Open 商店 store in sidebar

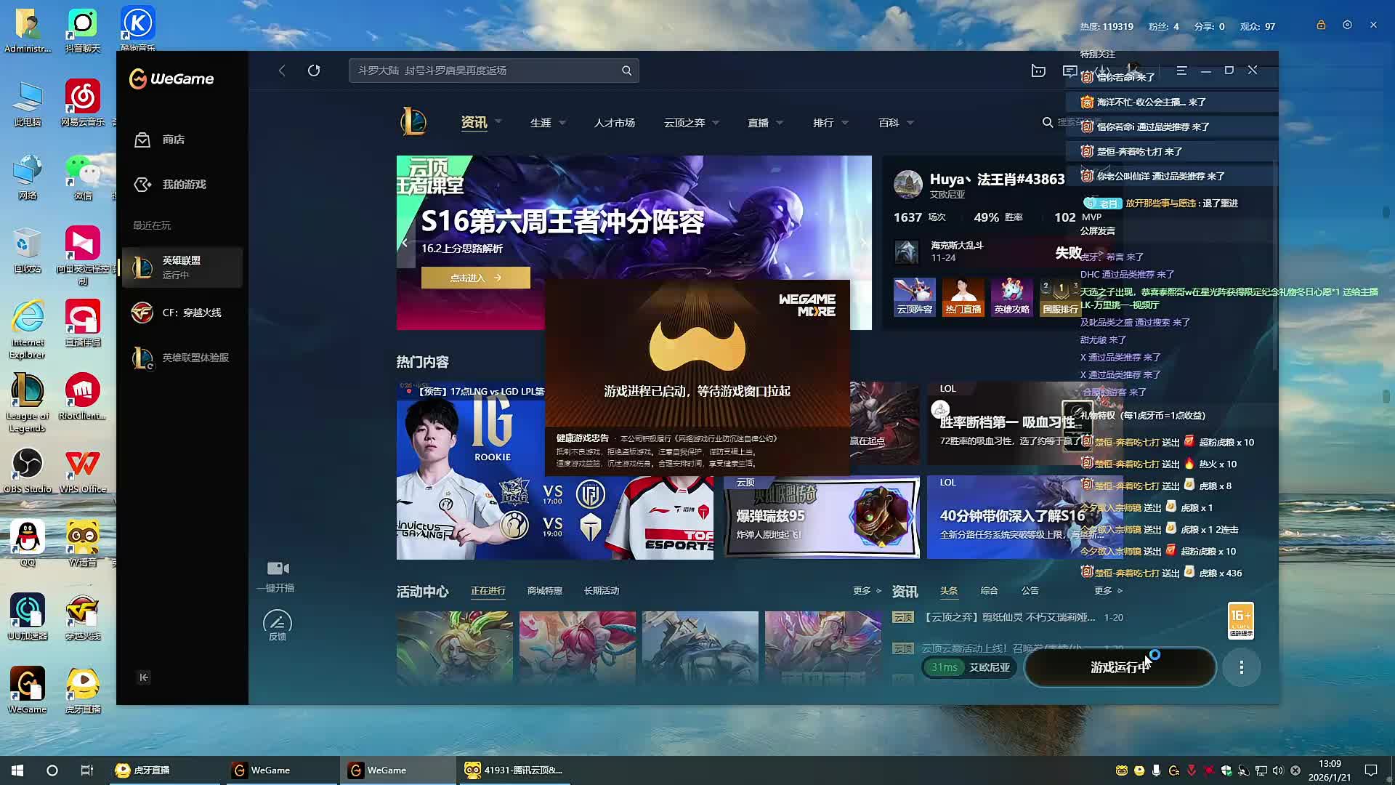point(173,140)
